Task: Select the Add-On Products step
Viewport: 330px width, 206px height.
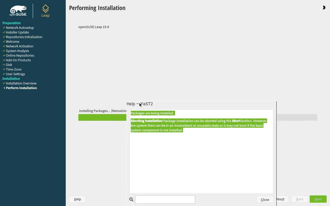Action: click(18, 60)
